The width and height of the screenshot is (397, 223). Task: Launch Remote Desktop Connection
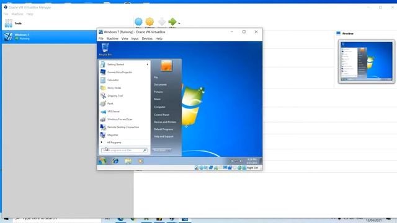(x=124, y=127)
